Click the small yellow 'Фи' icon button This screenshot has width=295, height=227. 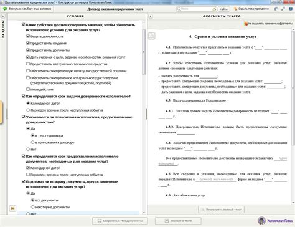(x=13, y=208)
